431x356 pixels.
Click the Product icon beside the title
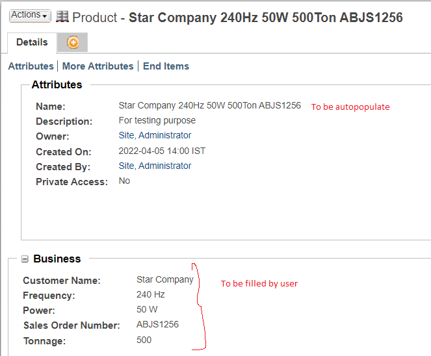coord(62,16)
